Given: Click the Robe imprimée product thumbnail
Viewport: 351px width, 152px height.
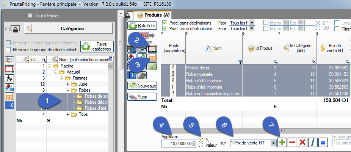Looking at the screenshot, I should pos(173,74).
